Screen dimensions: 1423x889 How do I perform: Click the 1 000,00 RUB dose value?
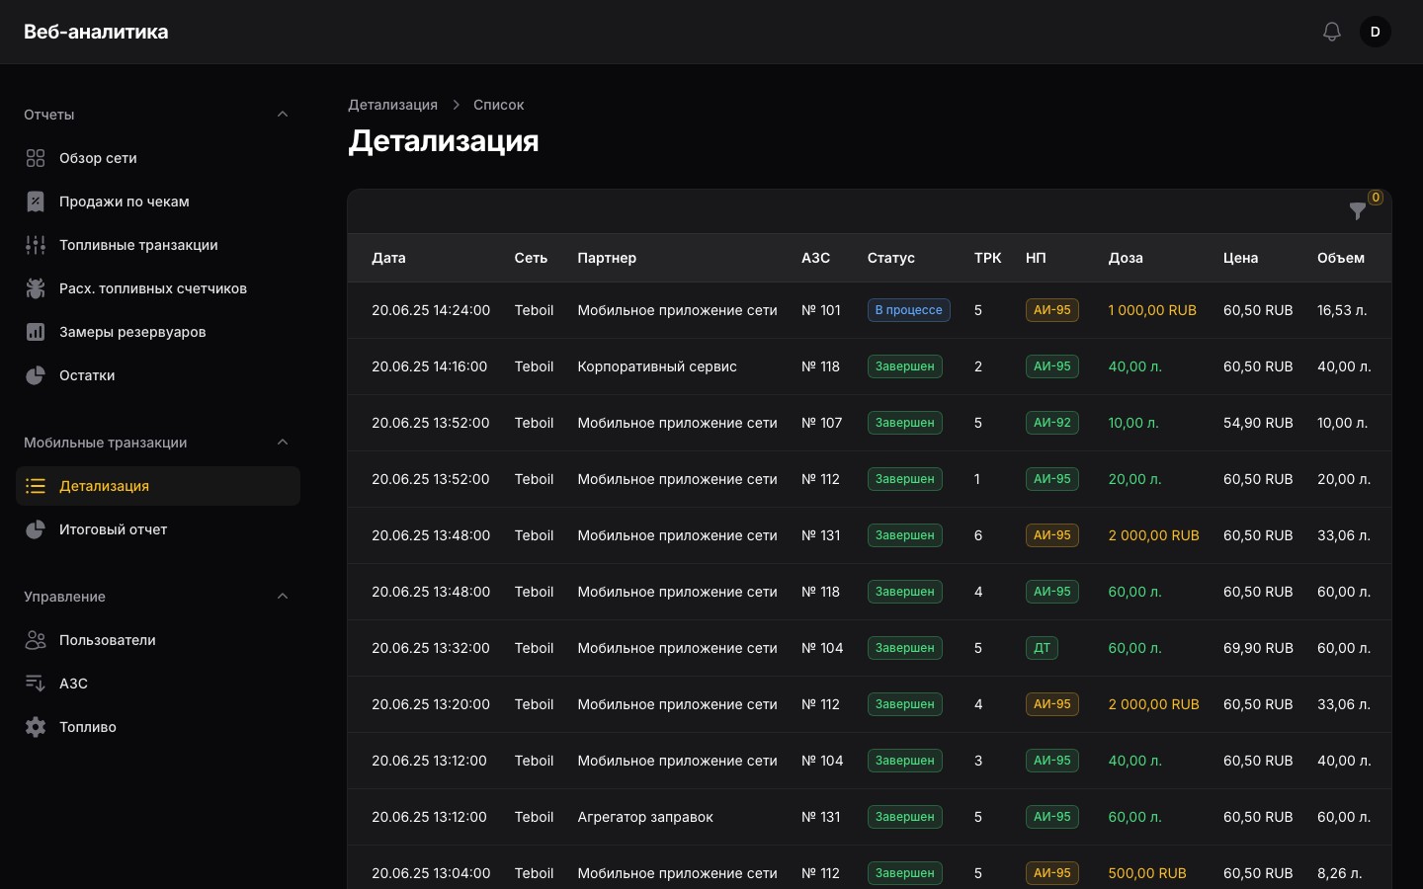pos(1152,310)
